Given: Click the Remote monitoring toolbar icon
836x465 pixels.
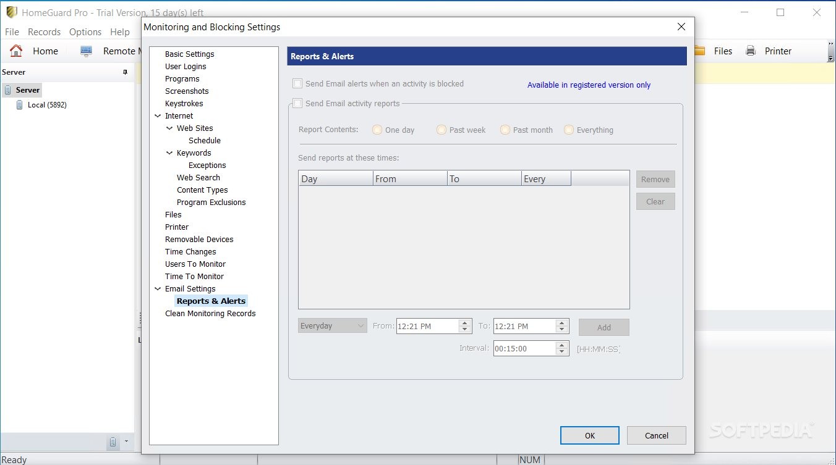Looking at the screenshot, I should (86, 51).
